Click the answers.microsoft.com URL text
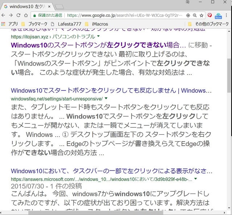This screenshot has height=215, width=232. coord(101,179)
